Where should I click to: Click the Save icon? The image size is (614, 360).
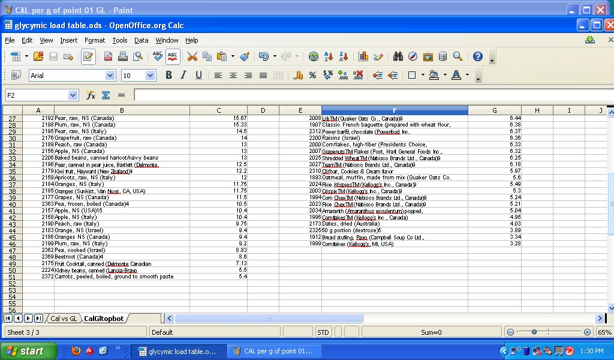[x=53, y=56]
